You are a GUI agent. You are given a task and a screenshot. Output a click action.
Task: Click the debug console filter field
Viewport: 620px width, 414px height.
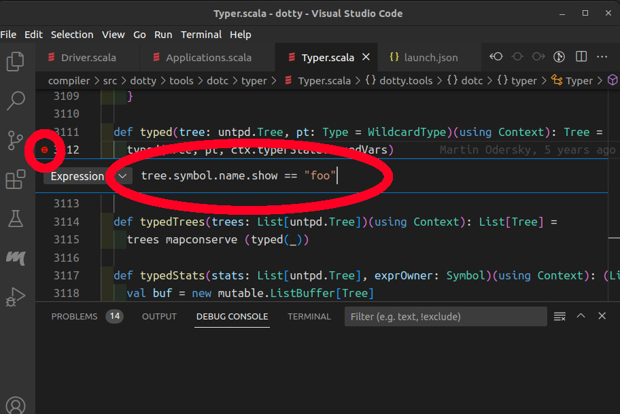(445, 317)
